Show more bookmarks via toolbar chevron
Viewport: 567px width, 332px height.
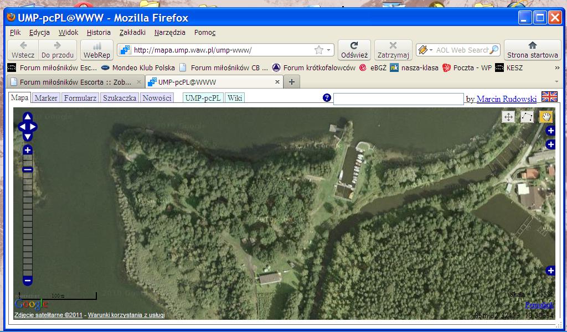[557, 68]
